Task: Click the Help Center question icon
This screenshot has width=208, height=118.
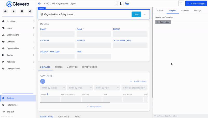Action: point(3,105)
